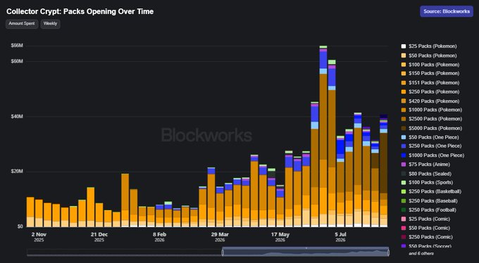Screen dimensions: 479x263
Task: Click the '5 Jul 2026' axis label
Action: (x=340, y=237)
